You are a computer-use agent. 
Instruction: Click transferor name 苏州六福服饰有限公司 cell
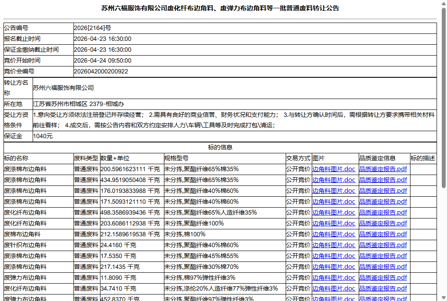234,88
